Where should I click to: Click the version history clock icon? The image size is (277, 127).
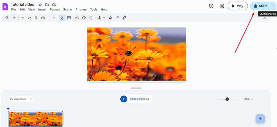pos(211,6)
